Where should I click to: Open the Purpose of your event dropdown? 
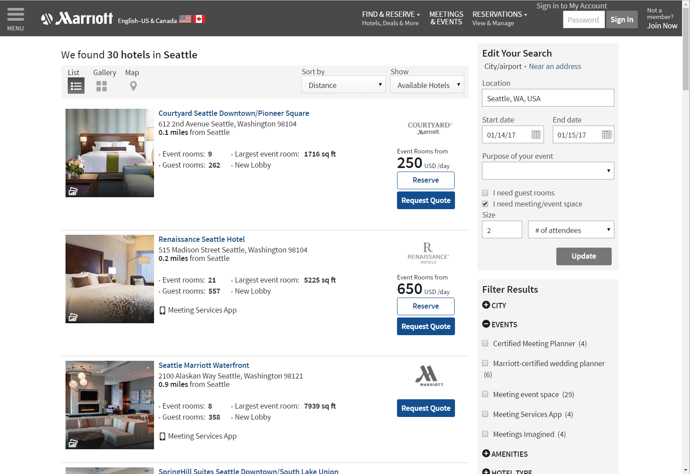click(x=548, y=171)
